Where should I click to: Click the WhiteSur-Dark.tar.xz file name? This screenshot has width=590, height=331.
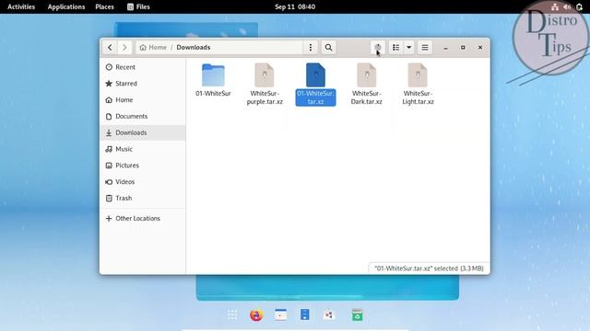(x=367, y=97)
